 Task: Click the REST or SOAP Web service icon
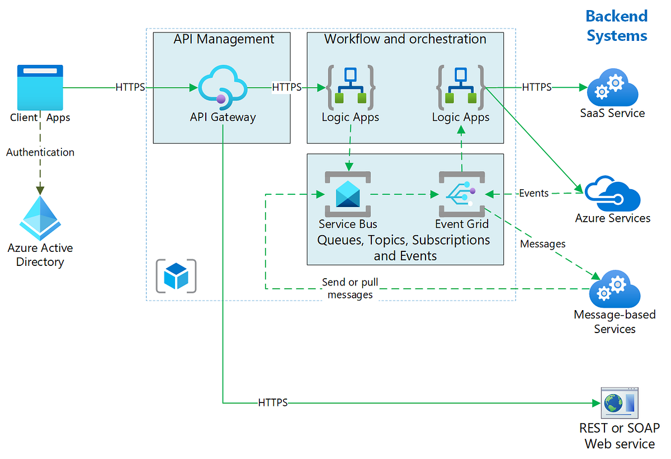point(619,402)
